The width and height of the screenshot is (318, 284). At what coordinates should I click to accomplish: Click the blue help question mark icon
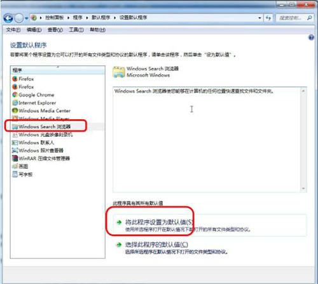311,37
